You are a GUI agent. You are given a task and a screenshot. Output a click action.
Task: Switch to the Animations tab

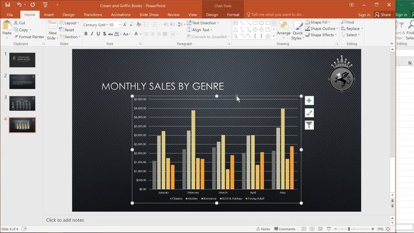click(121, 14)
